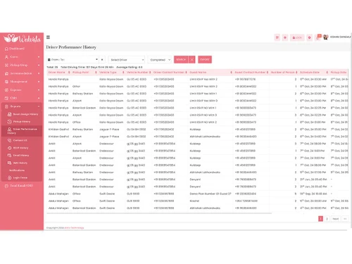352x264 pixels.
Task: Click the Contact US phone icon
Action: pyautogui.click(x=9, y=140)
